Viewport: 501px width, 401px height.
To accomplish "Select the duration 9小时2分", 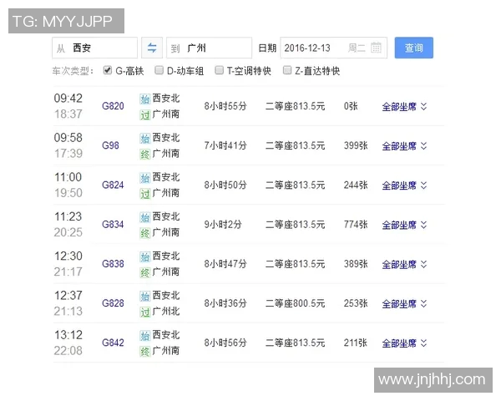I will pos(223,225).
